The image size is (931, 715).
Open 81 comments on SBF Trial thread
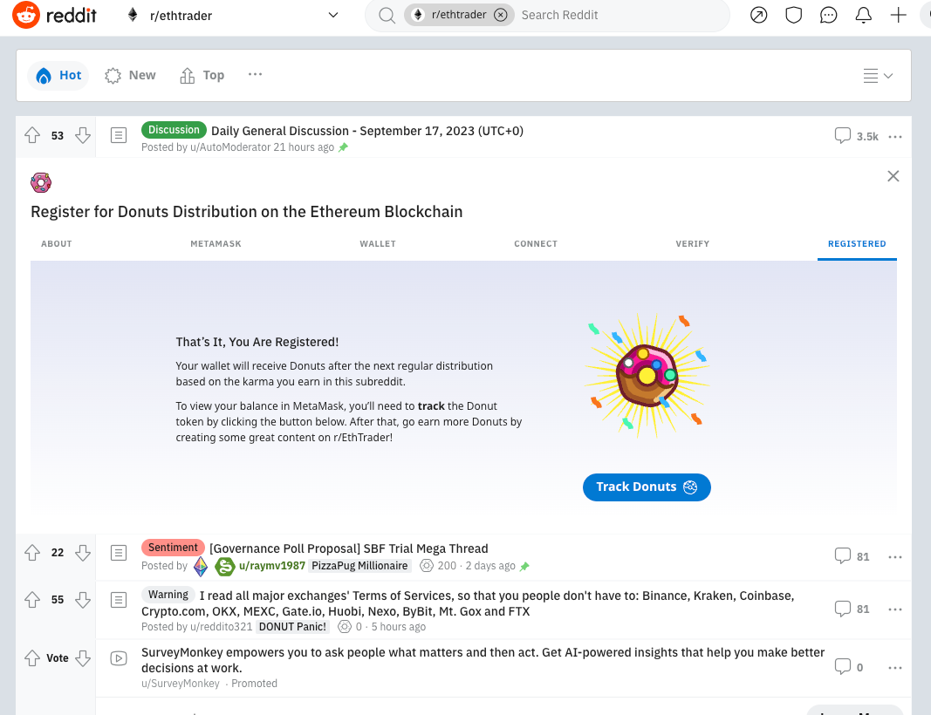pyautogui.click(x=852, y=556)
